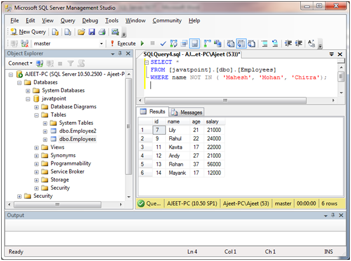The height and width of the screenshot is (261, 351).
Task: Open the Help menu
Action: pyautogui.click(x=195, y=21)
